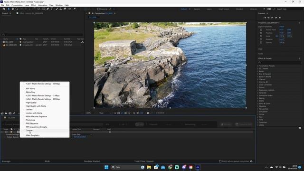The image size is (304, 171).
Task: Expand the Render Settings row
Action: 4,134
